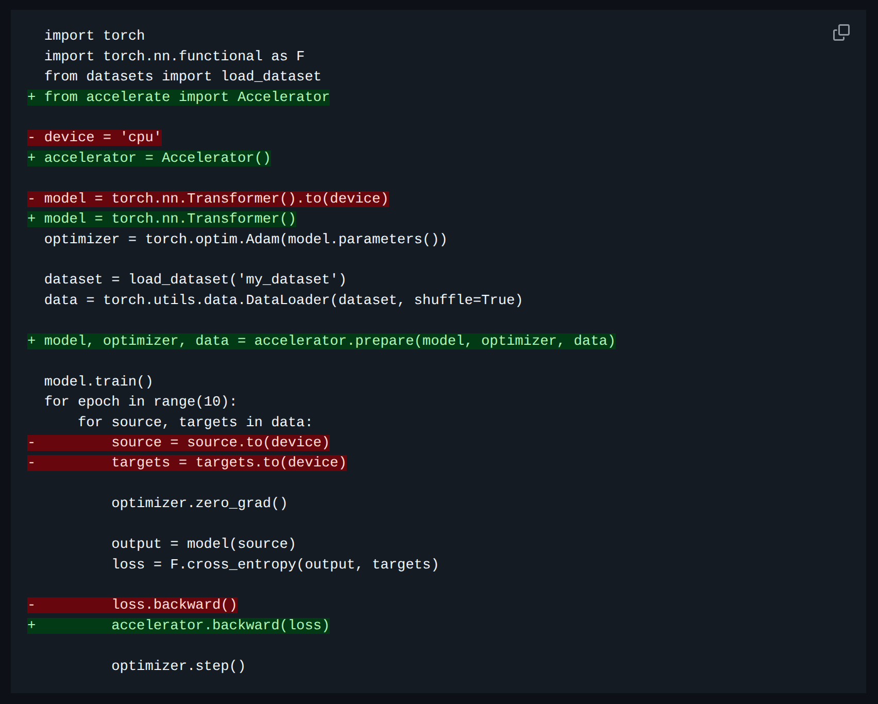Click the DataLoader shuffle=True line
Screen dimensions: 878x704
(x=283, y=299)
